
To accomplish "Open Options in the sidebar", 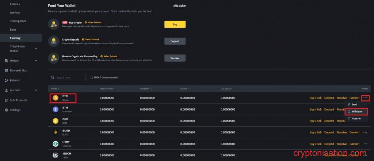I will click(x=15, y=13).
